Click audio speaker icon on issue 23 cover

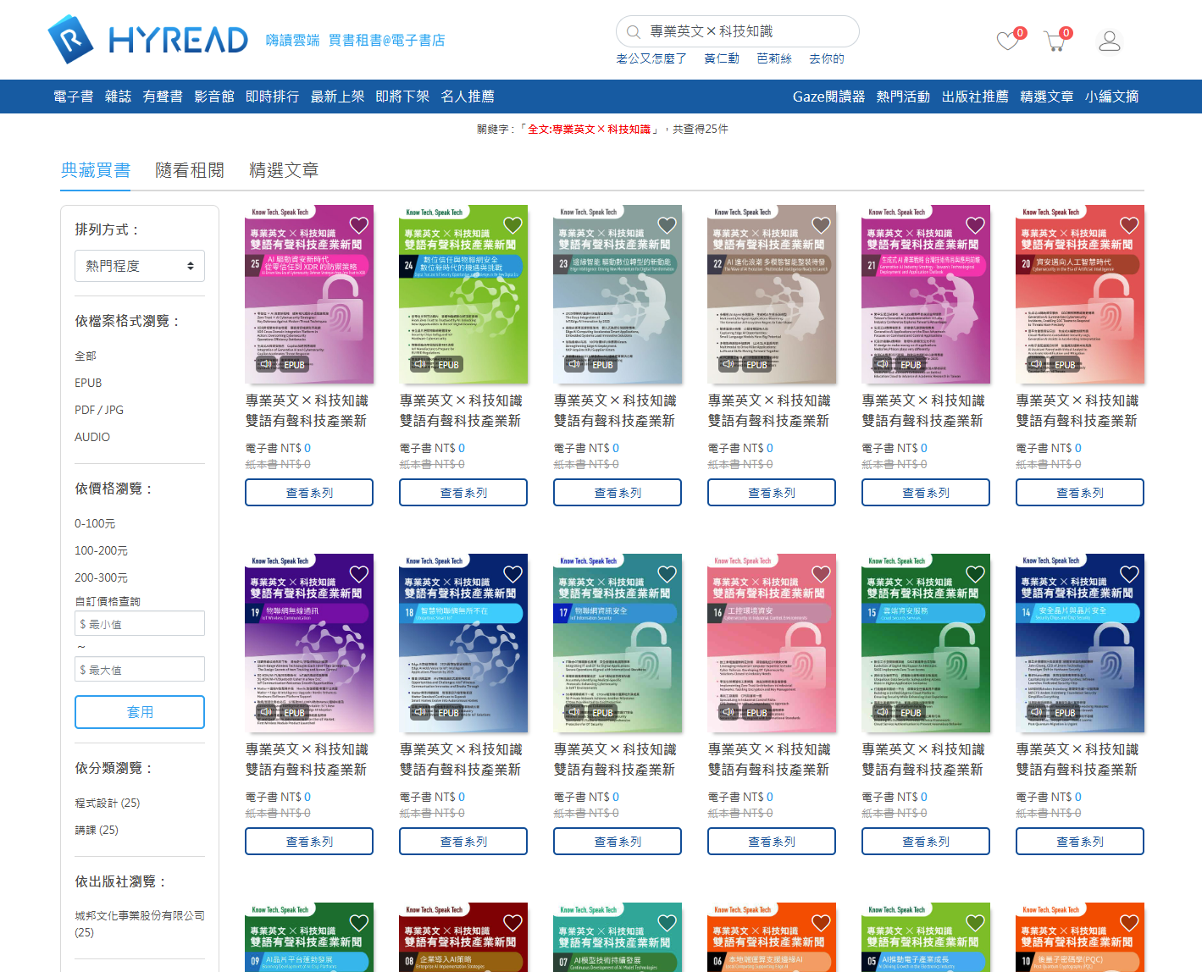click(x=574, y=364)
